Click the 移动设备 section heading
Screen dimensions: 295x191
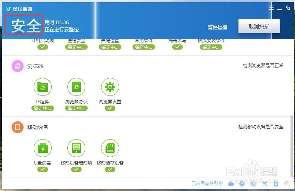[38, 127]
